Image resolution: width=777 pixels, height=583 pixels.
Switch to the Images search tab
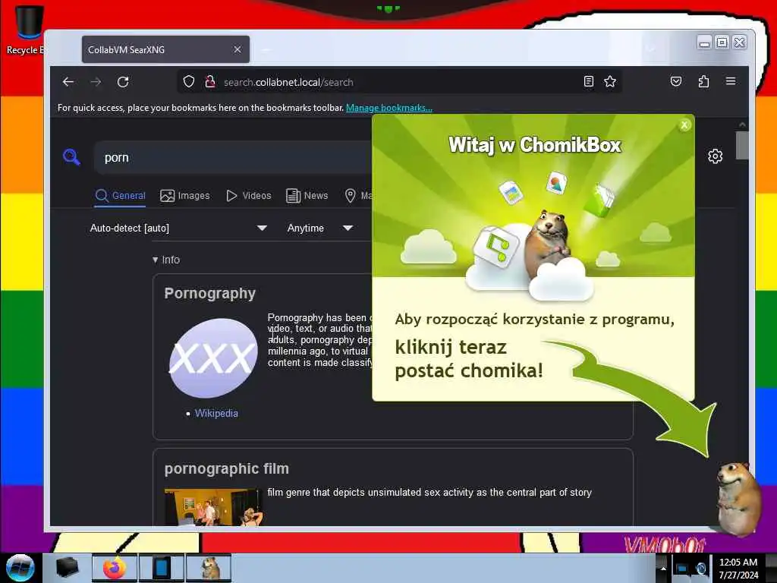185,196
